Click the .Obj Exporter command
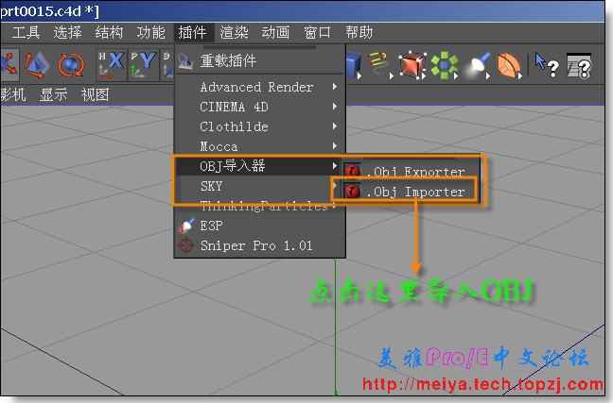This screenshot has height=403, width=613. pyautogui.click(x=411, y=171)
